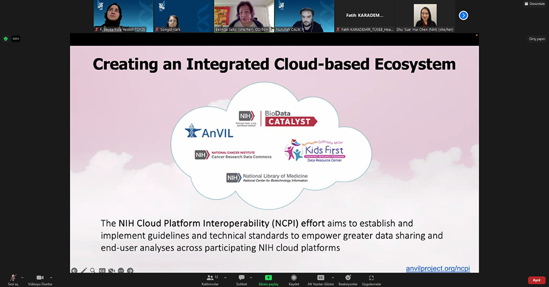Stop camera with Videoyu Durdur button
Image resolution: width=549 pixels, height=287 pixels.
[40, 278]
